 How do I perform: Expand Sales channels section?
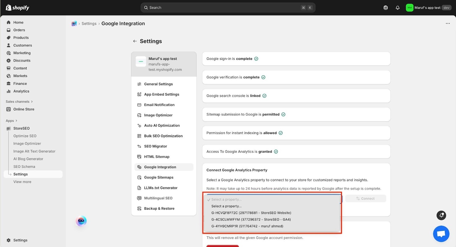pos(19,102)
